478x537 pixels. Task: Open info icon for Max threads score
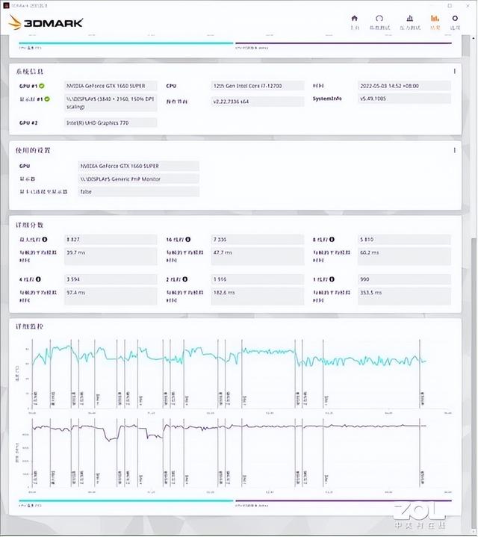point(45,240)
